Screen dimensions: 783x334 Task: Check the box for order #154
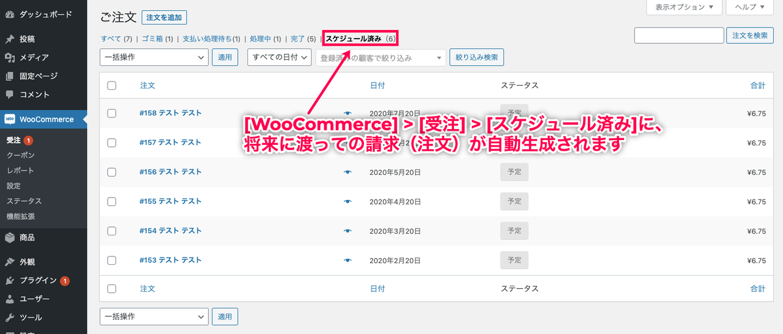111,231
